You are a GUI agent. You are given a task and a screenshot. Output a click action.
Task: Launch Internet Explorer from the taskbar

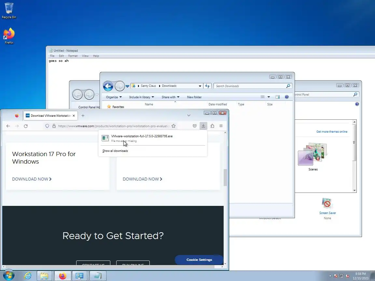tap(28, 276)
